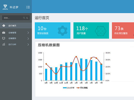Click the 3月 tallest blue bar
Image resolution: width=134 pixels, height=100 pixels.
click(x=81, y=69)
